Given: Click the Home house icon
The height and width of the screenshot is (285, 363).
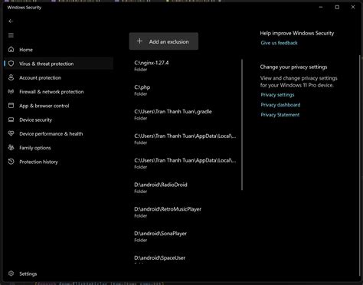Looking at the screenshot, I should [x=11, y=49].
